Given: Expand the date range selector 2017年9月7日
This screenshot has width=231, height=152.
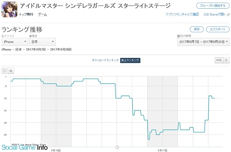Looking at the screenshot, I should point(203,42).
